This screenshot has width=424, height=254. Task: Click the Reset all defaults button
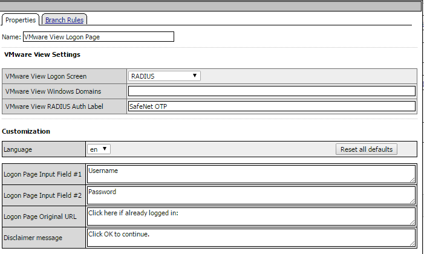click(x=367, y=149)
